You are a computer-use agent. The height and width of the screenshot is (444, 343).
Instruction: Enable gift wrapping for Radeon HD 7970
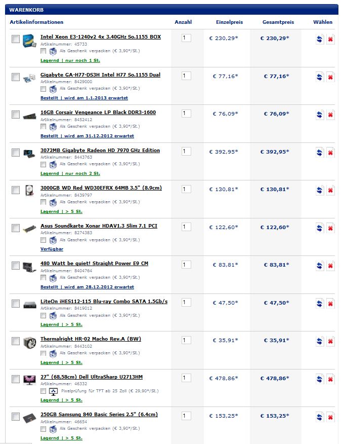[x=43, y=164]
